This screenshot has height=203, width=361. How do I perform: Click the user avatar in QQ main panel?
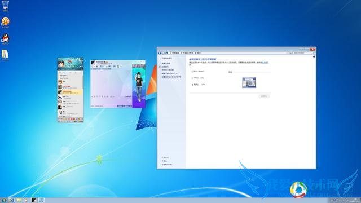click(x=61, y=64)
